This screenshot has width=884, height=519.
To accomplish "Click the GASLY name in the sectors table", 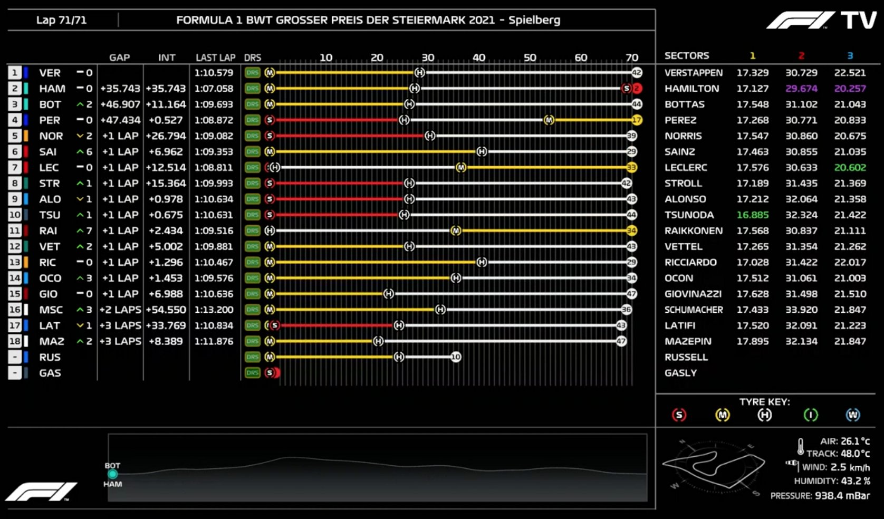I will (680, 373).
